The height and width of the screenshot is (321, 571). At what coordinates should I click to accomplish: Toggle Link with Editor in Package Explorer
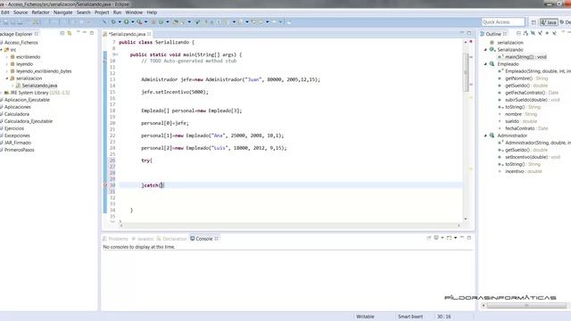tap(70, 33)
